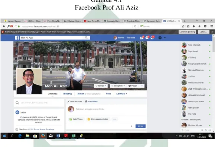Expand the account dropdown arrow in Facebook header

click(x=165, y=38)
